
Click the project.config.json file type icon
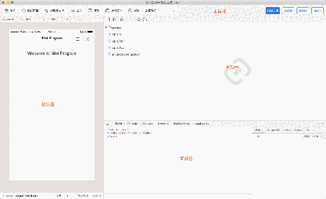110,54
